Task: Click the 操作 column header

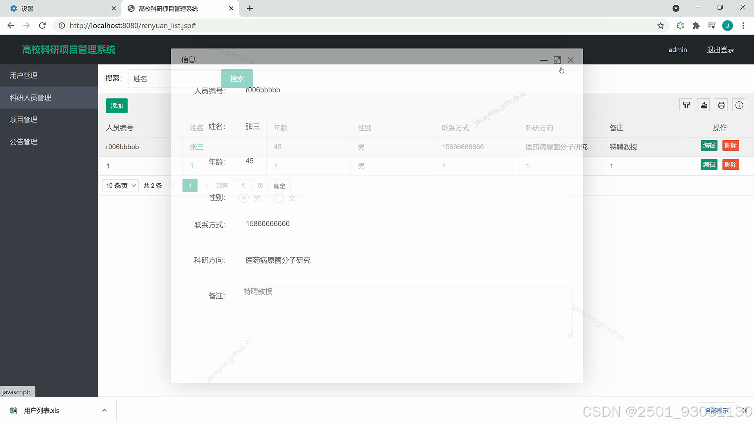Action: (719, 128)
